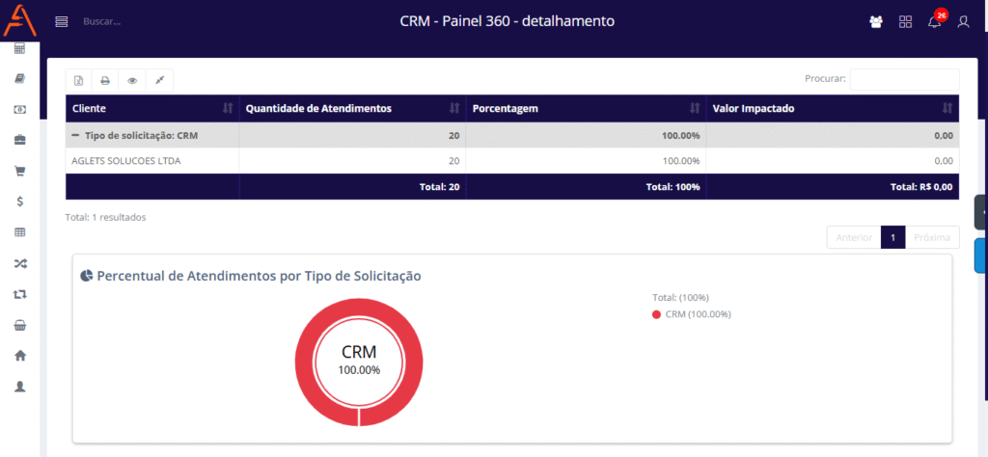This screenshot has height=457, width=988.
Task: Toggle the hamburger menu
Action: tap(62, 21)
